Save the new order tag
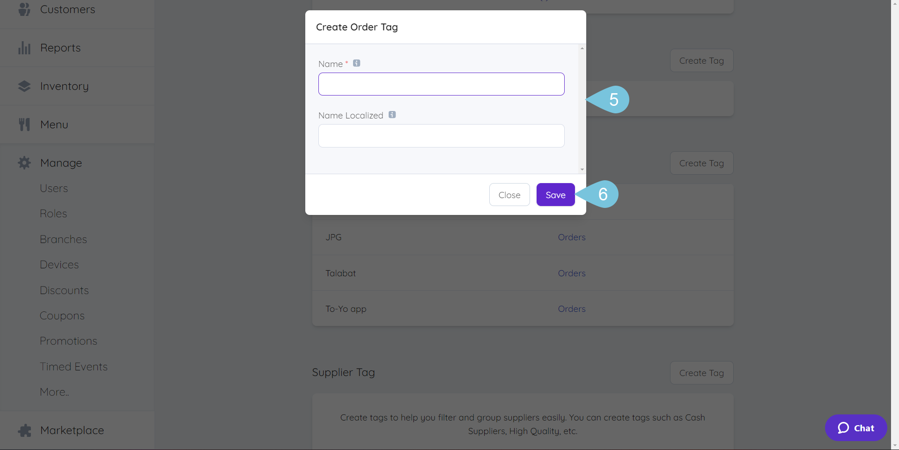 (x=555, y=194)
